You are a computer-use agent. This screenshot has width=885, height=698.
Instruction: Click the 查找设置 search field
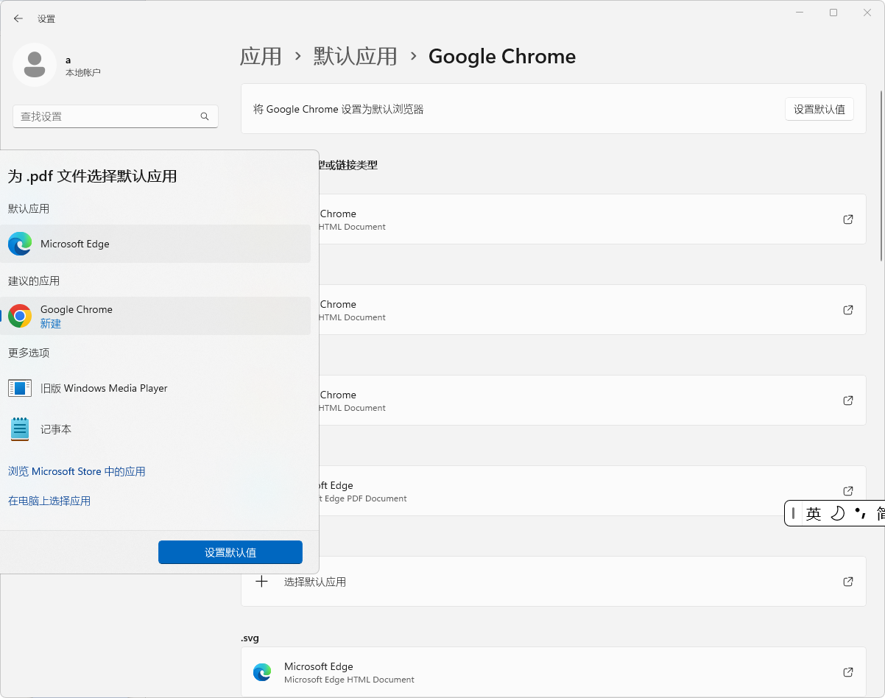(x=116, y=116)
